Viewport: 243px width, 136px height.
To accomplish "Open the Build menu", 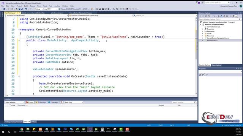I will click(26, 6).
